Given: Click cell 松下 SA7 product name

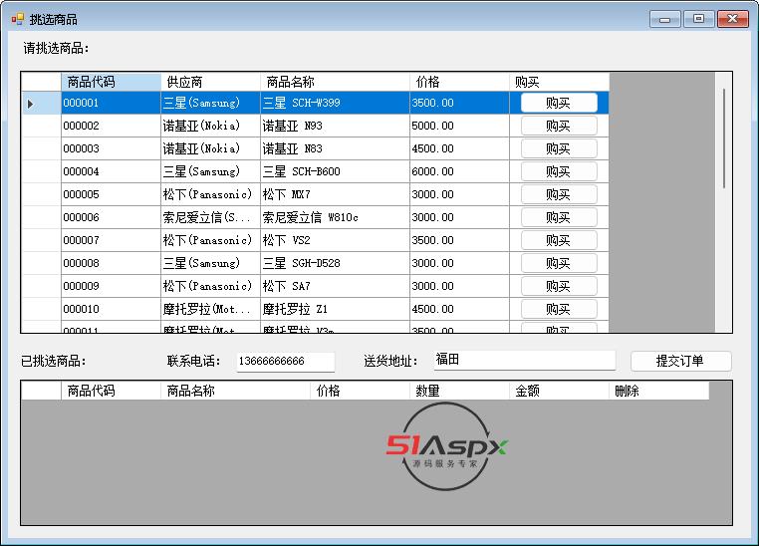Looking at the screenshot, I should (335, 286).
